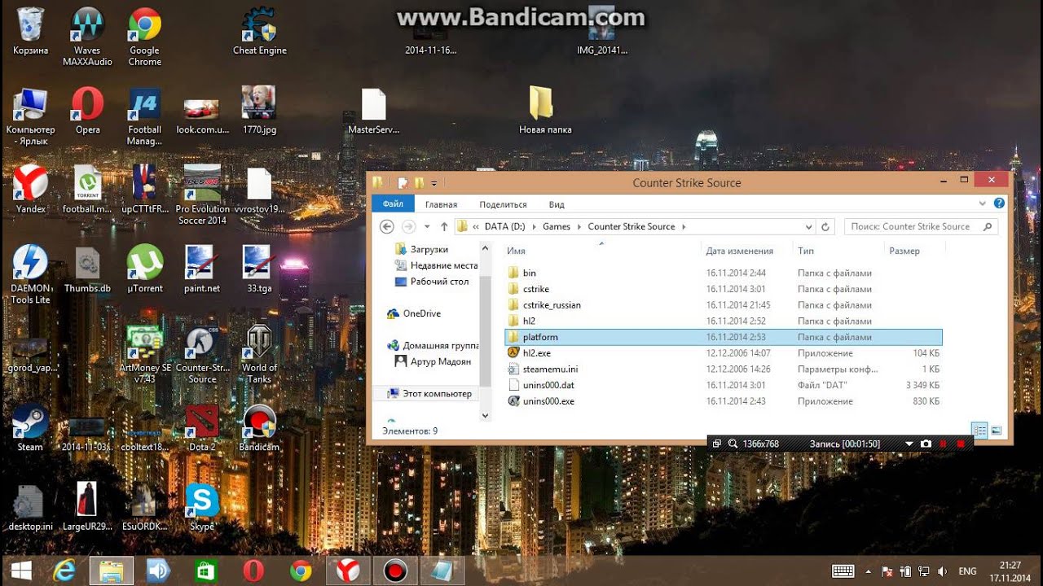
Task: Open the Новая папка desktop folder
Action: tap(545, 112)
